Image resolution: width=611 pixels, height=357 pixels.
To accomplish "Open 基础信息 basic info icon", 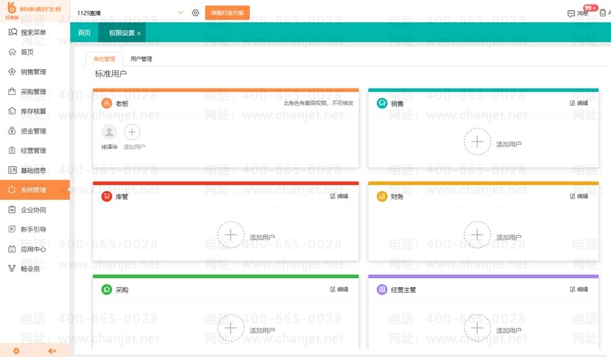I will [12, 170].
